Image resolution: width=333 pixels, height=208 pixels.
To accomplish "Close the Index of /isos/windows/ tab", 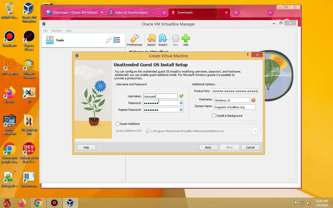I will click(x=164, y=12).
